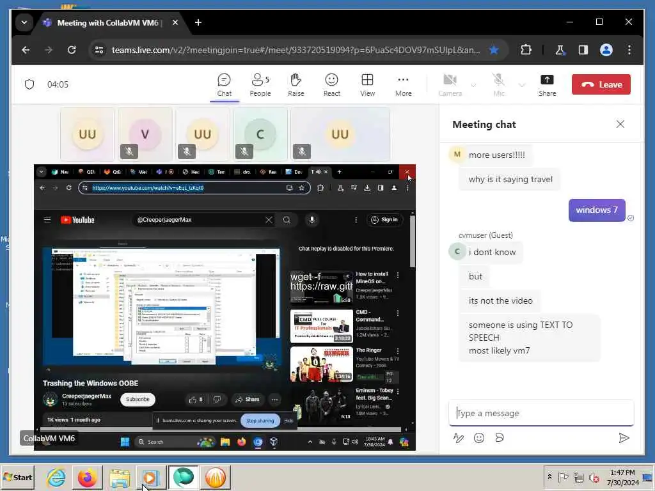
Task: Toggle the Camera on
Action: tap(450, 85)
